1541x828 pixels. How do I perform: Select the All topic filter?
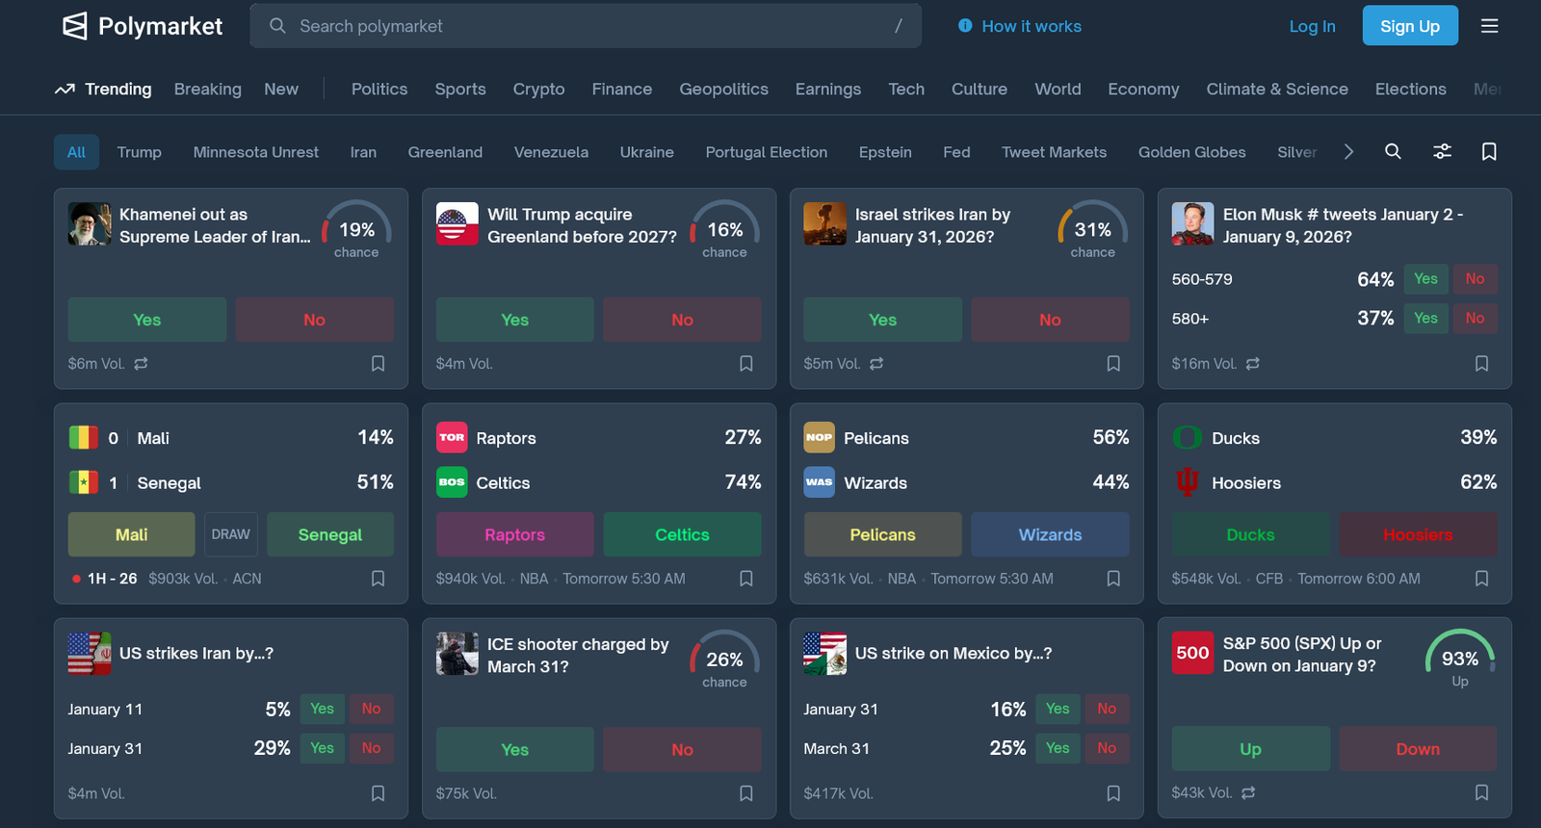coord(76,152)
